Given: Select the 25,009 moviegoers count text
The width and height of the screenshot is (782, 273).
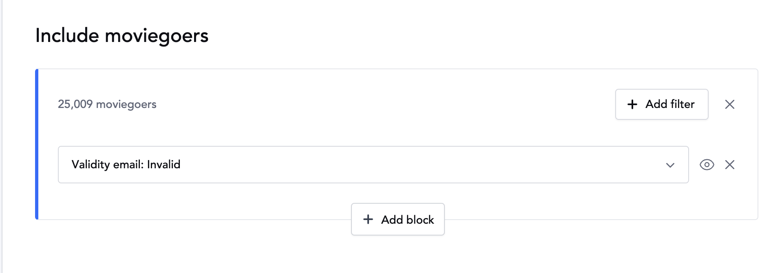Looking at the screenshot, I should (x=107, y=104).
